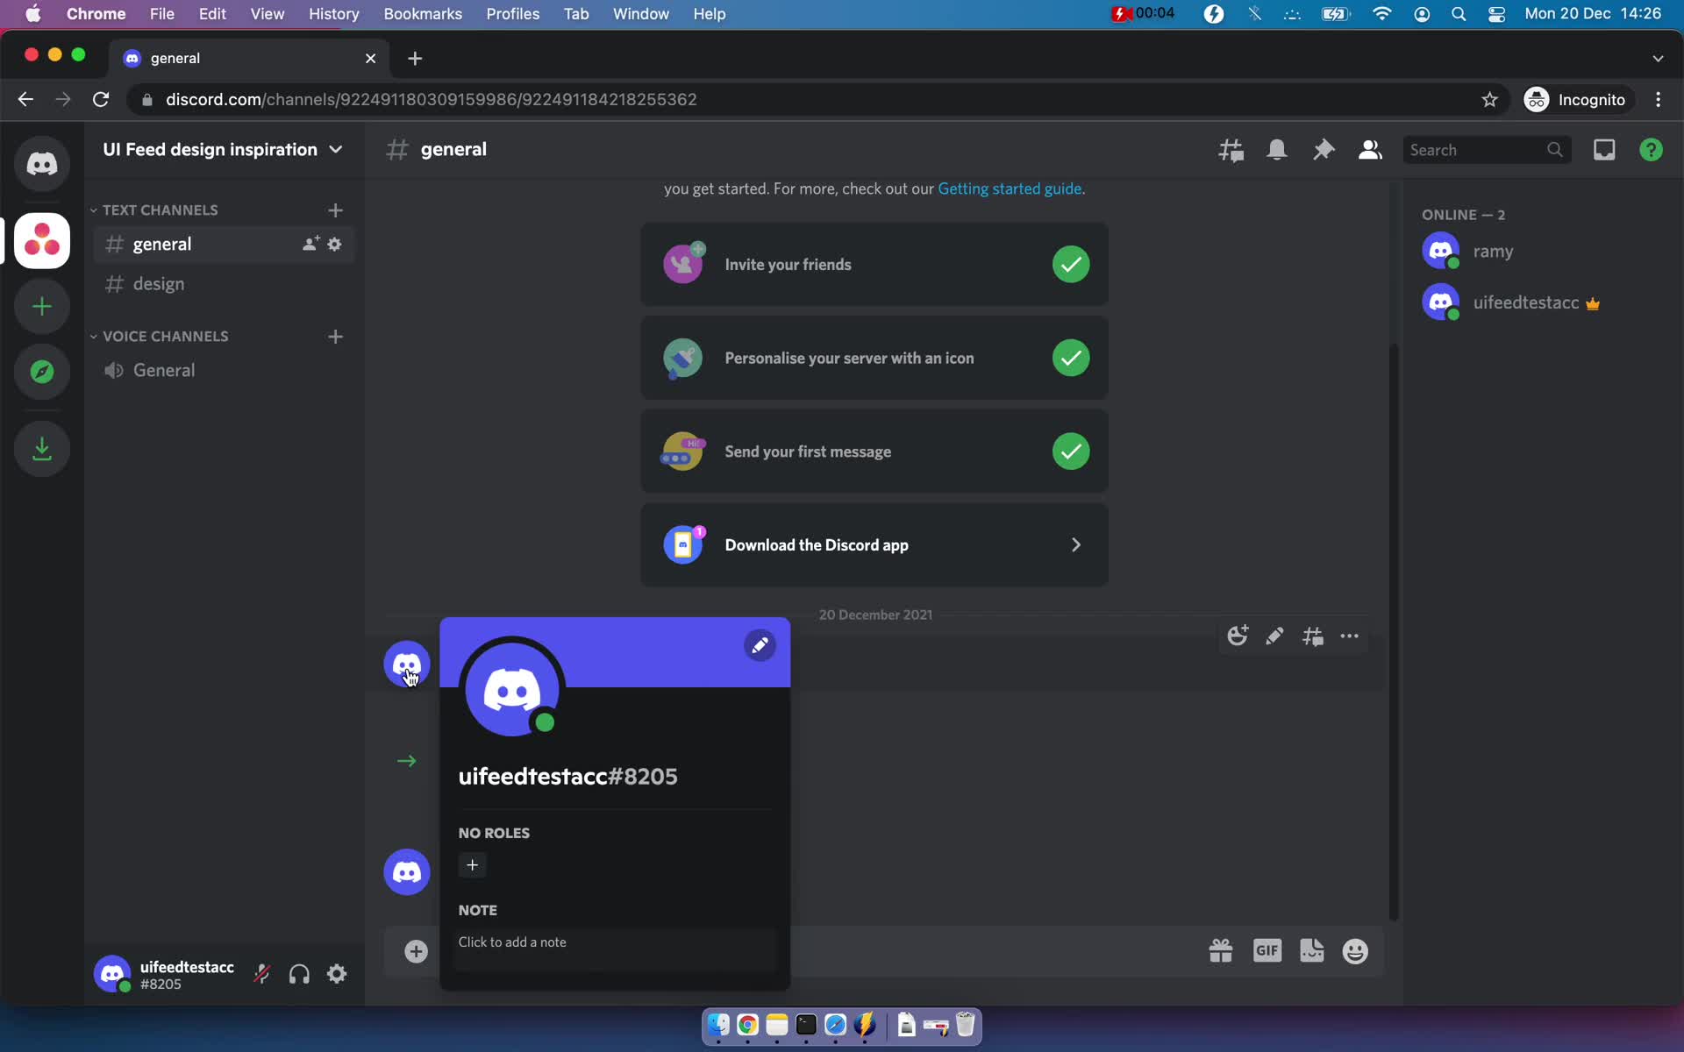Open the Profiles menu
This screenshot has width=1684, height=1052.
point(512,14)
